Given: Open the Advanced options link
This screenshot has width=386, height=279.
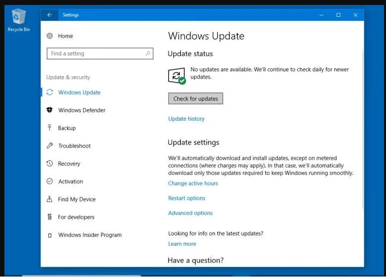Looking at the screenshot, I should [190, 213].
